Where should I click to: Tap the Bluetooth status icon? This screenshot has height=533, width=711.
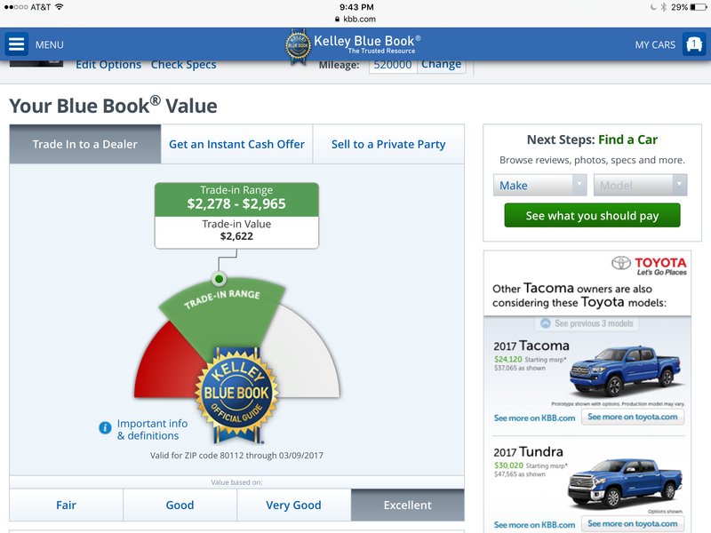tap(663, 7)
